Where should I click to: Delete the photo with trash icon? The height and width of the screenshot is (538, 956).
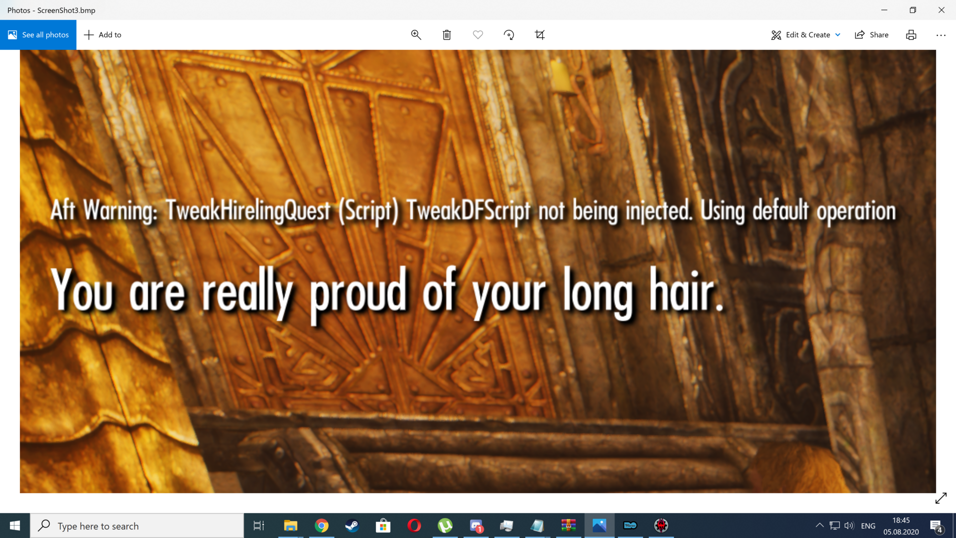tap(447, 35)
